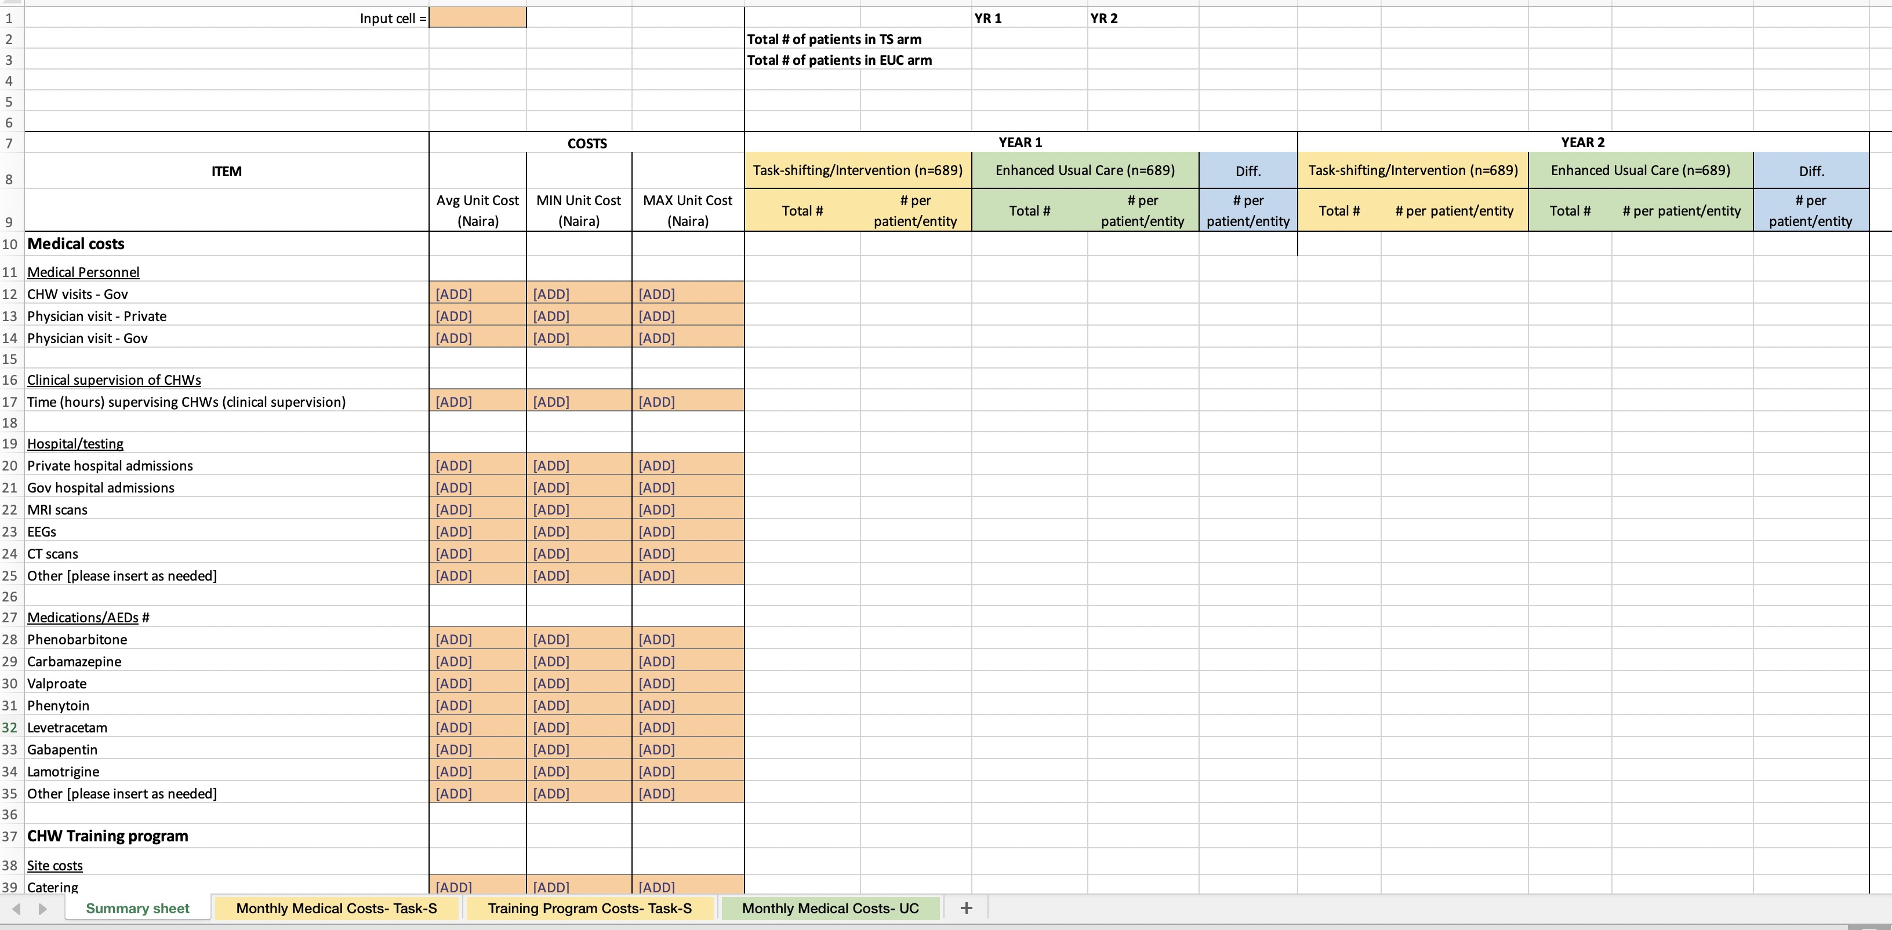This screenshot has width=1892, height=930.
Task: Click the Year 1 Enhanced Usual Care header
Action: pos(1085,170)
